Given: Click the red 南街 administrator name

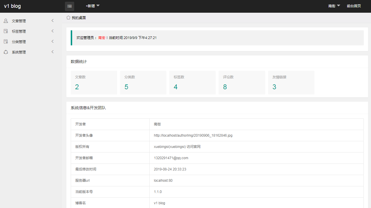Looking at the screenshot, I should point(102,38).
